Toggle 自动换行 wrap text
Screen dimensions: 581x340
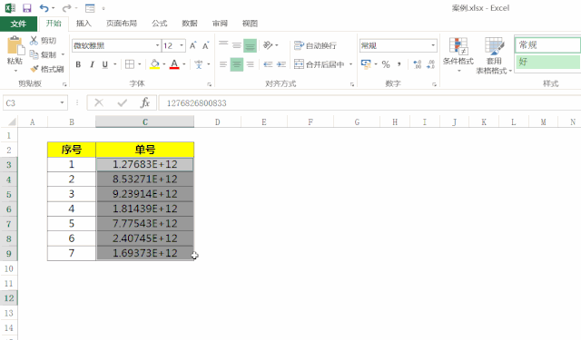[x=315, y=45]
